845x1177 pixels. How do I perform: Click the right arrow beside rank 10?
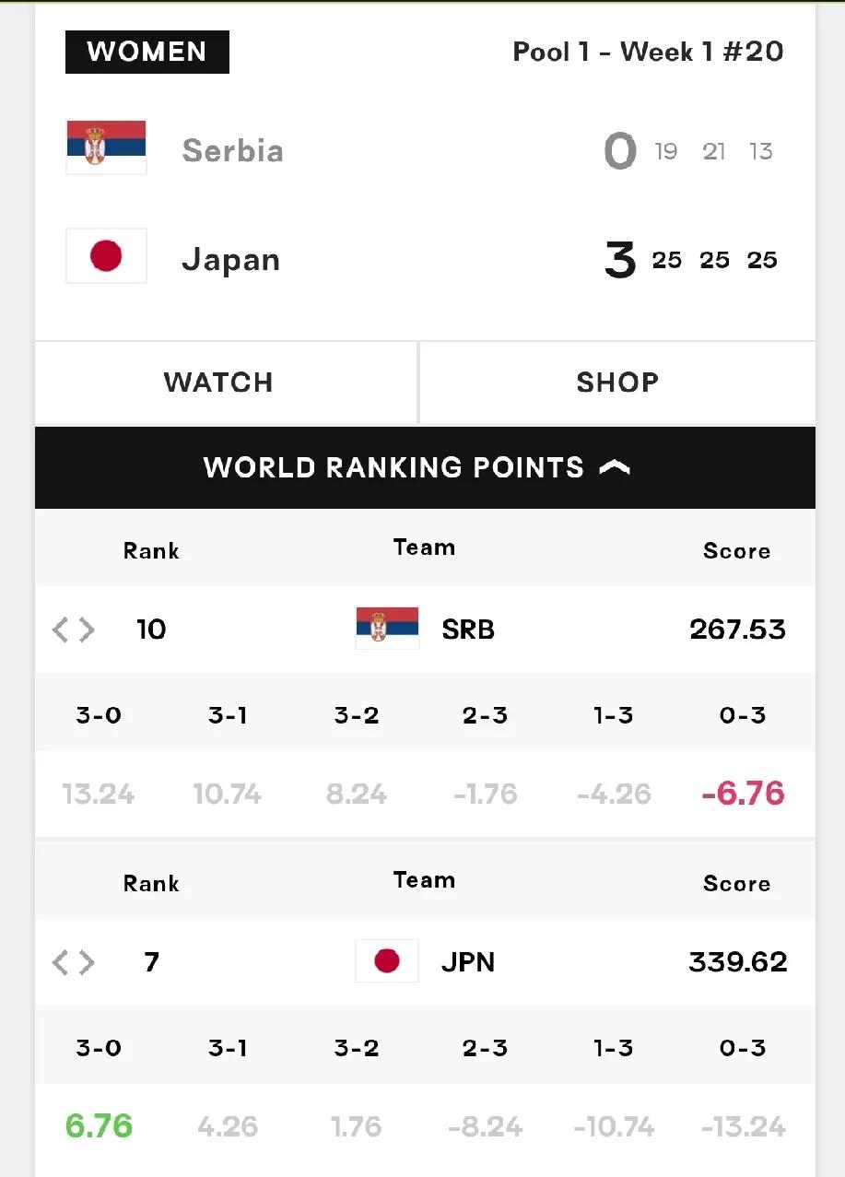[x=87, y=630]
